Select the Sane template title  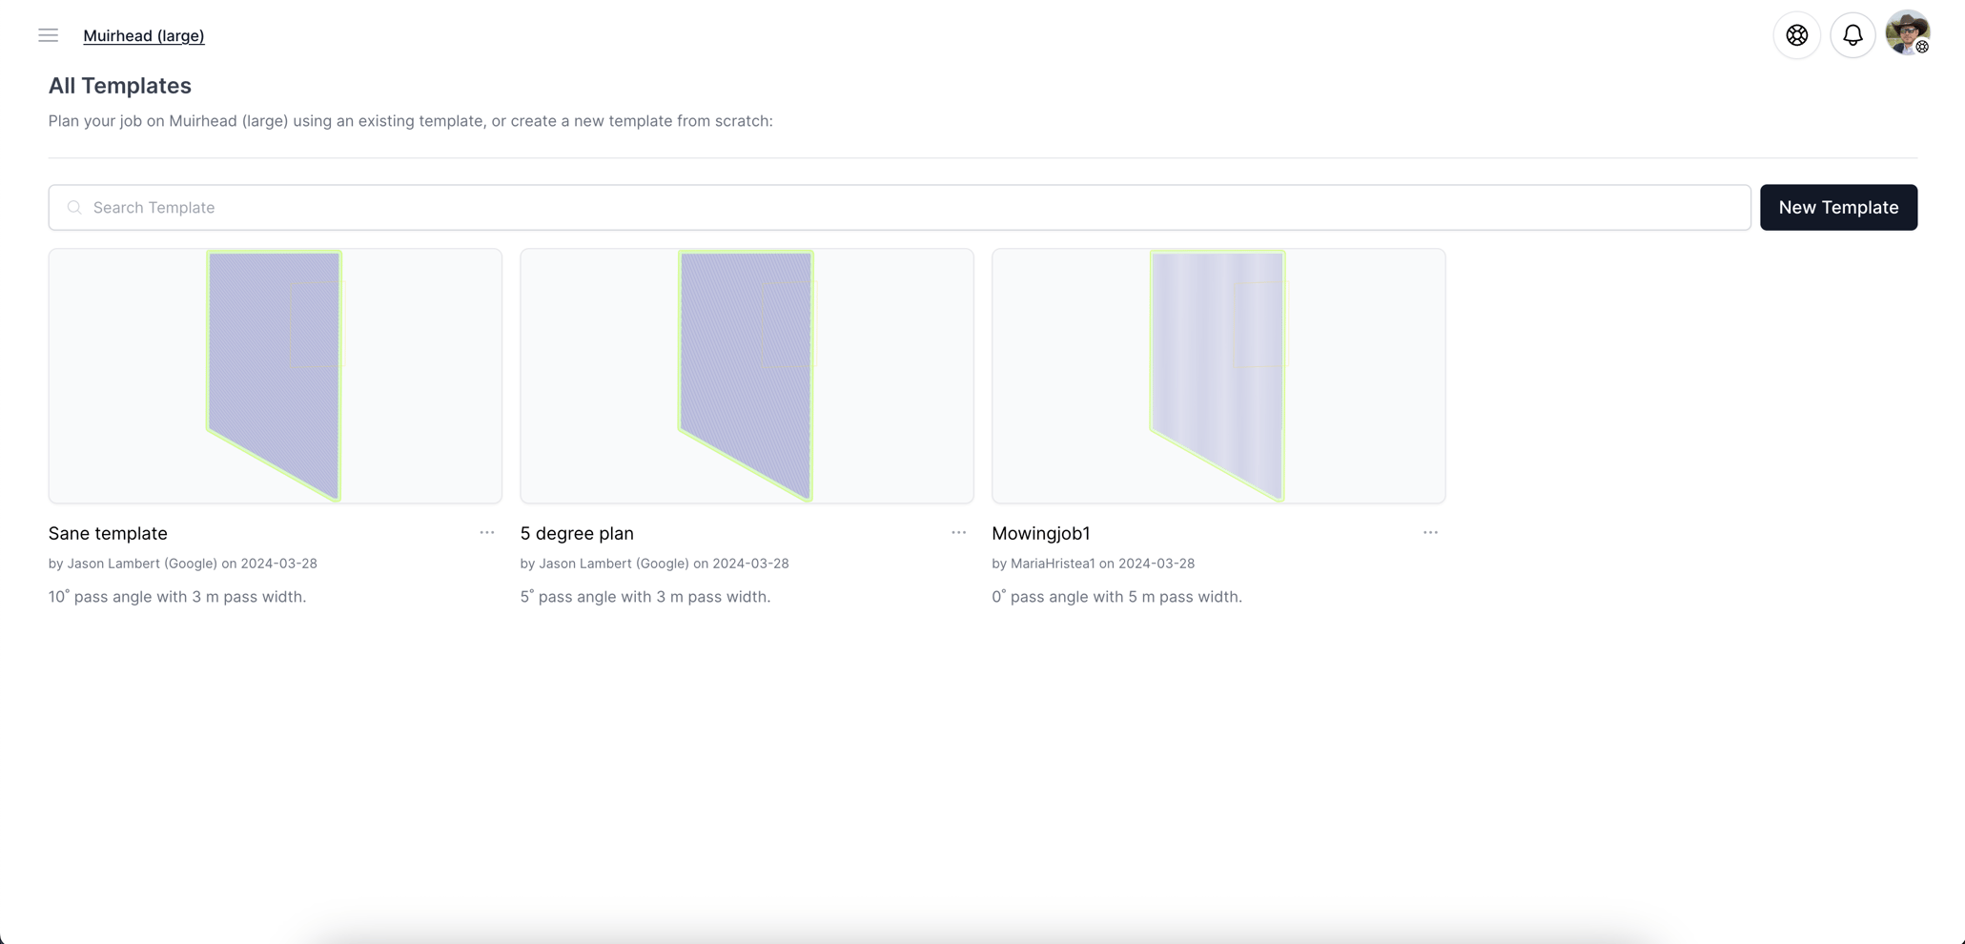tap(108, 533)
